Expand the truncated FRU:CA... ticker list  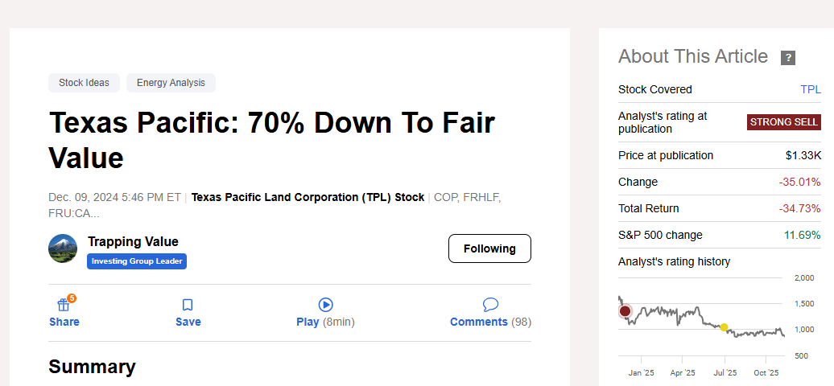tap(74, 213)
